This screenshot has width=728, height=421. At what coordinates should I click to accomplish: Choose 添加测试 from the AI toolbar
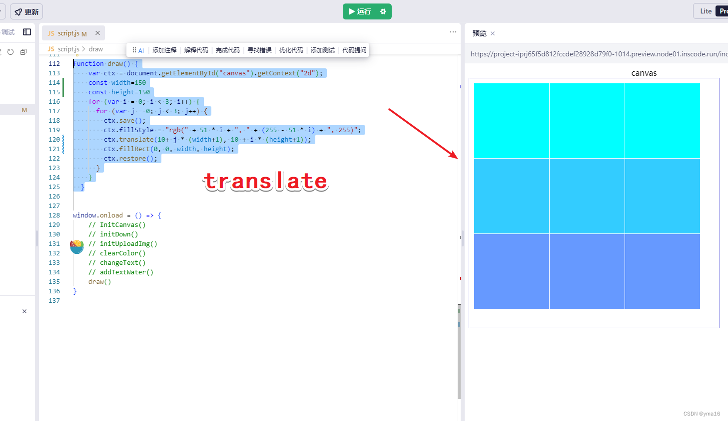click(x=323, y=50)
